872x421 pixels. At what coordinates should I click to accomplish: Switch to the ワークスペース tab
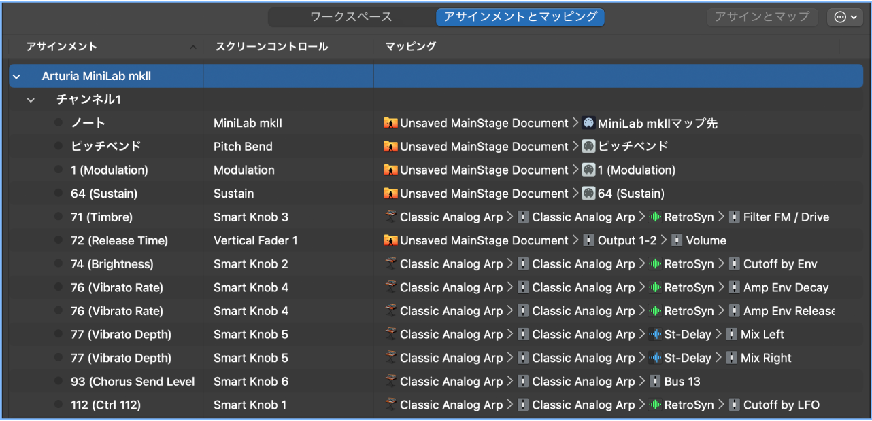(x=351, y=17)
